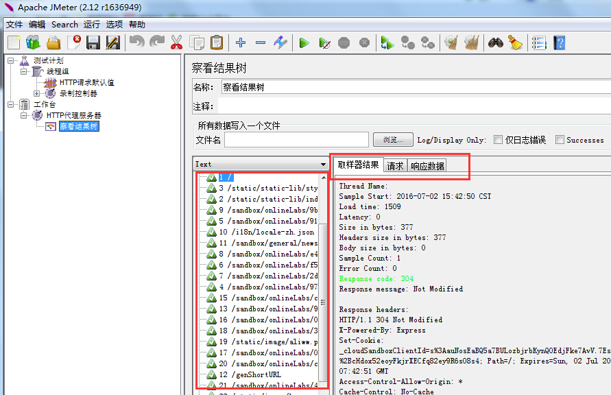The height and width of the screenshot is (395, 611).
Task: Open the Text renderer dropdown
Action: [x=324, y=165]
